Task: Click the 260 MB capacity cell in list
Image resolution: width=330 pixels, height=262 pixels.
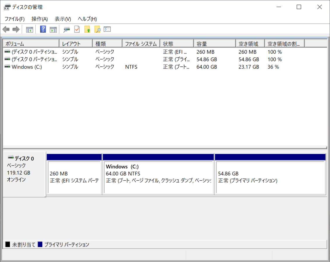Action: [x=205, y=52]
